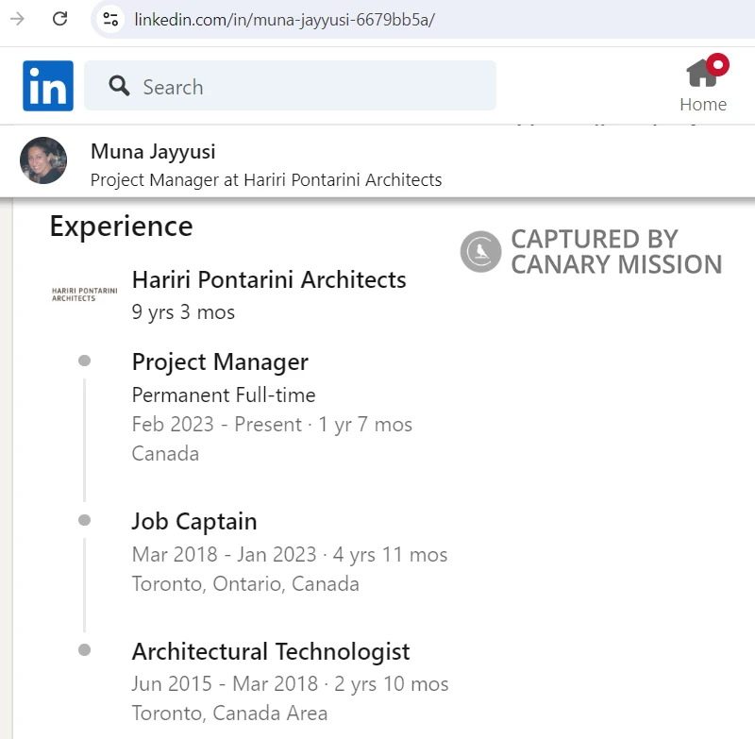Click 'Toronto, Canada Area' location text

coord(229,713)
